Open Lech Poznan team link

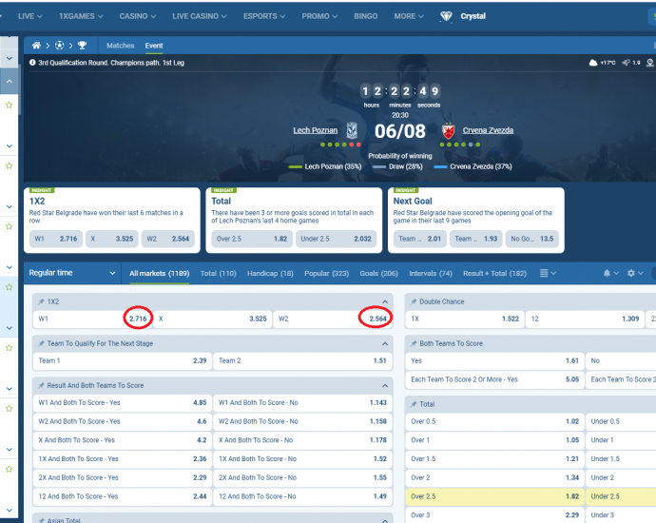pos(315,130)
